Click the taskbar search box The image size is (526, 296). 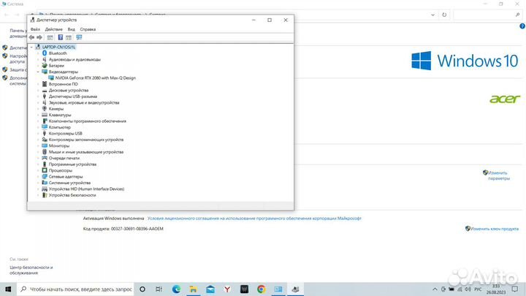75,289
